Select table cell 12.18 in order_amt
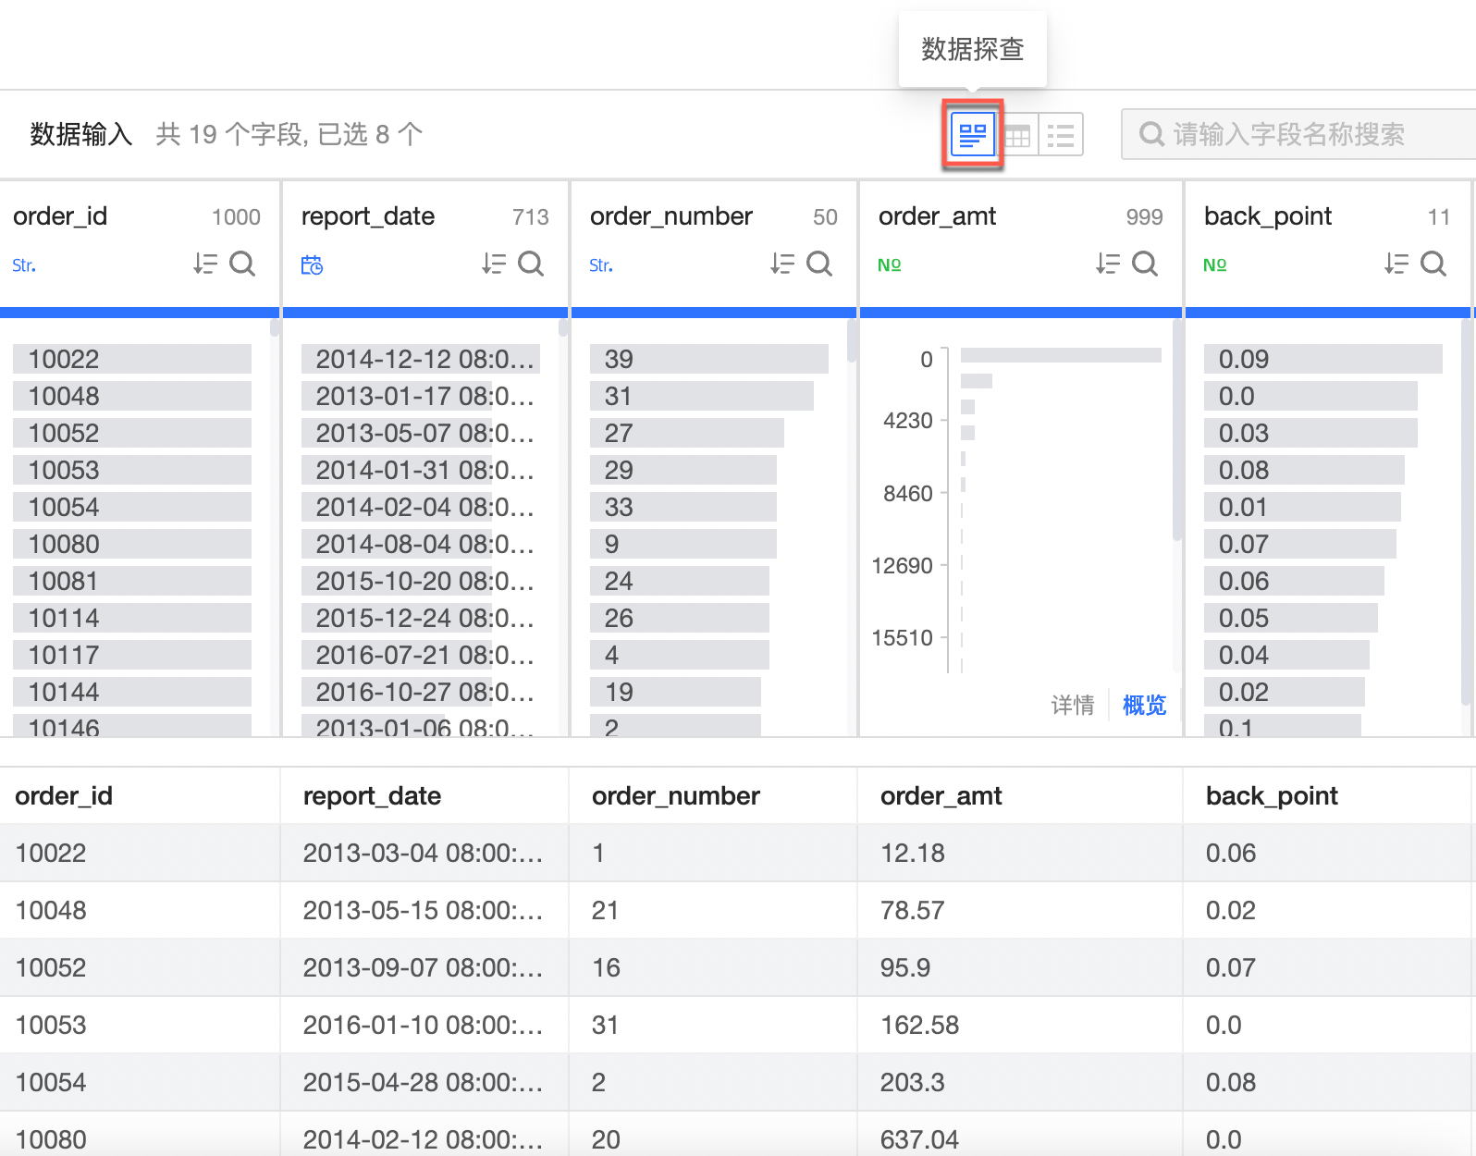Screen dimensions: 1476x1156 pos(1020,853)
